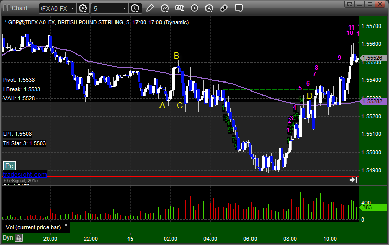Select the LPT: 1.5508 line label

click(17, 134)
